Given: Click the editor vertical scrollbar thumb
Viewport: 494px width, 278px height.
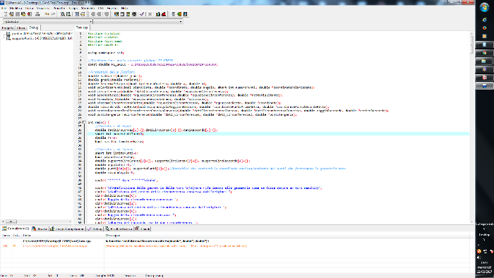Looking at the screenshot, I should [x=471, y=44].
